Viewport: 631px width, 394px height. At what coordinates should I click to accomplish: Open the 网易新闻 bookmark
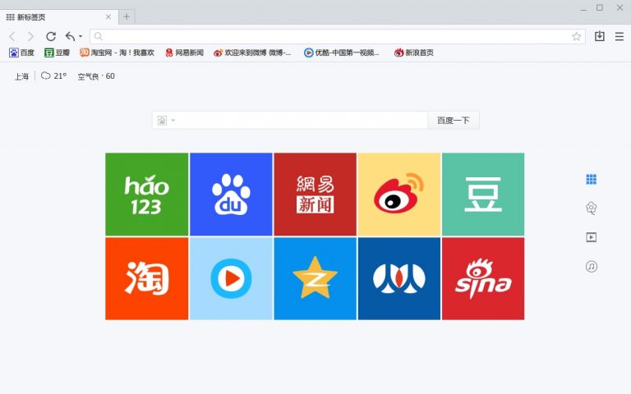click(185, 53)
